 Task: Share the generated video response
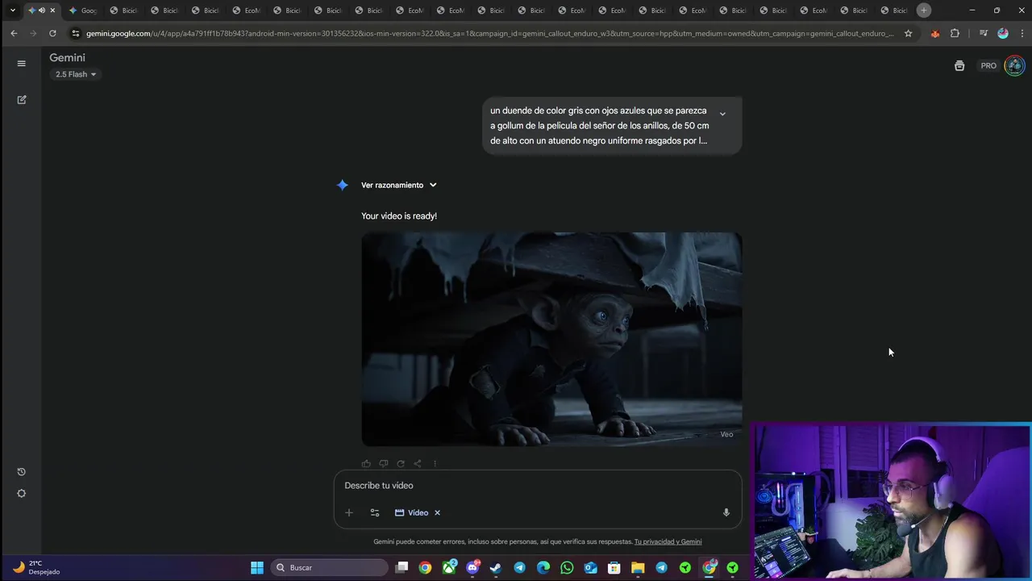pos(418,464)
